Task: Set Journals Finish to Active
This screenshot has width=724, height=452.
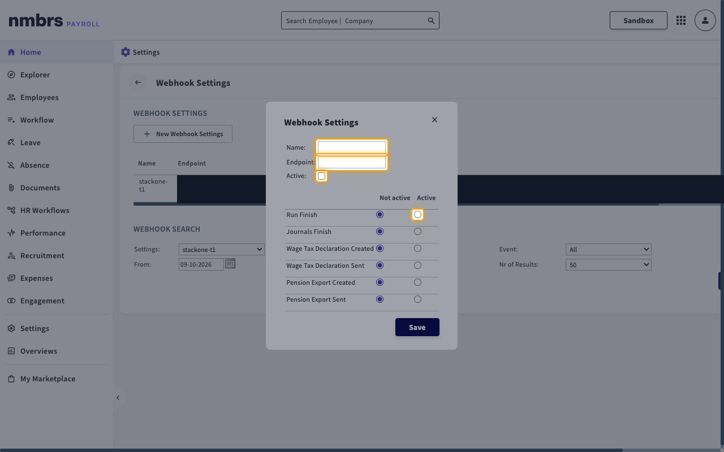Action: tap(417, 232)
